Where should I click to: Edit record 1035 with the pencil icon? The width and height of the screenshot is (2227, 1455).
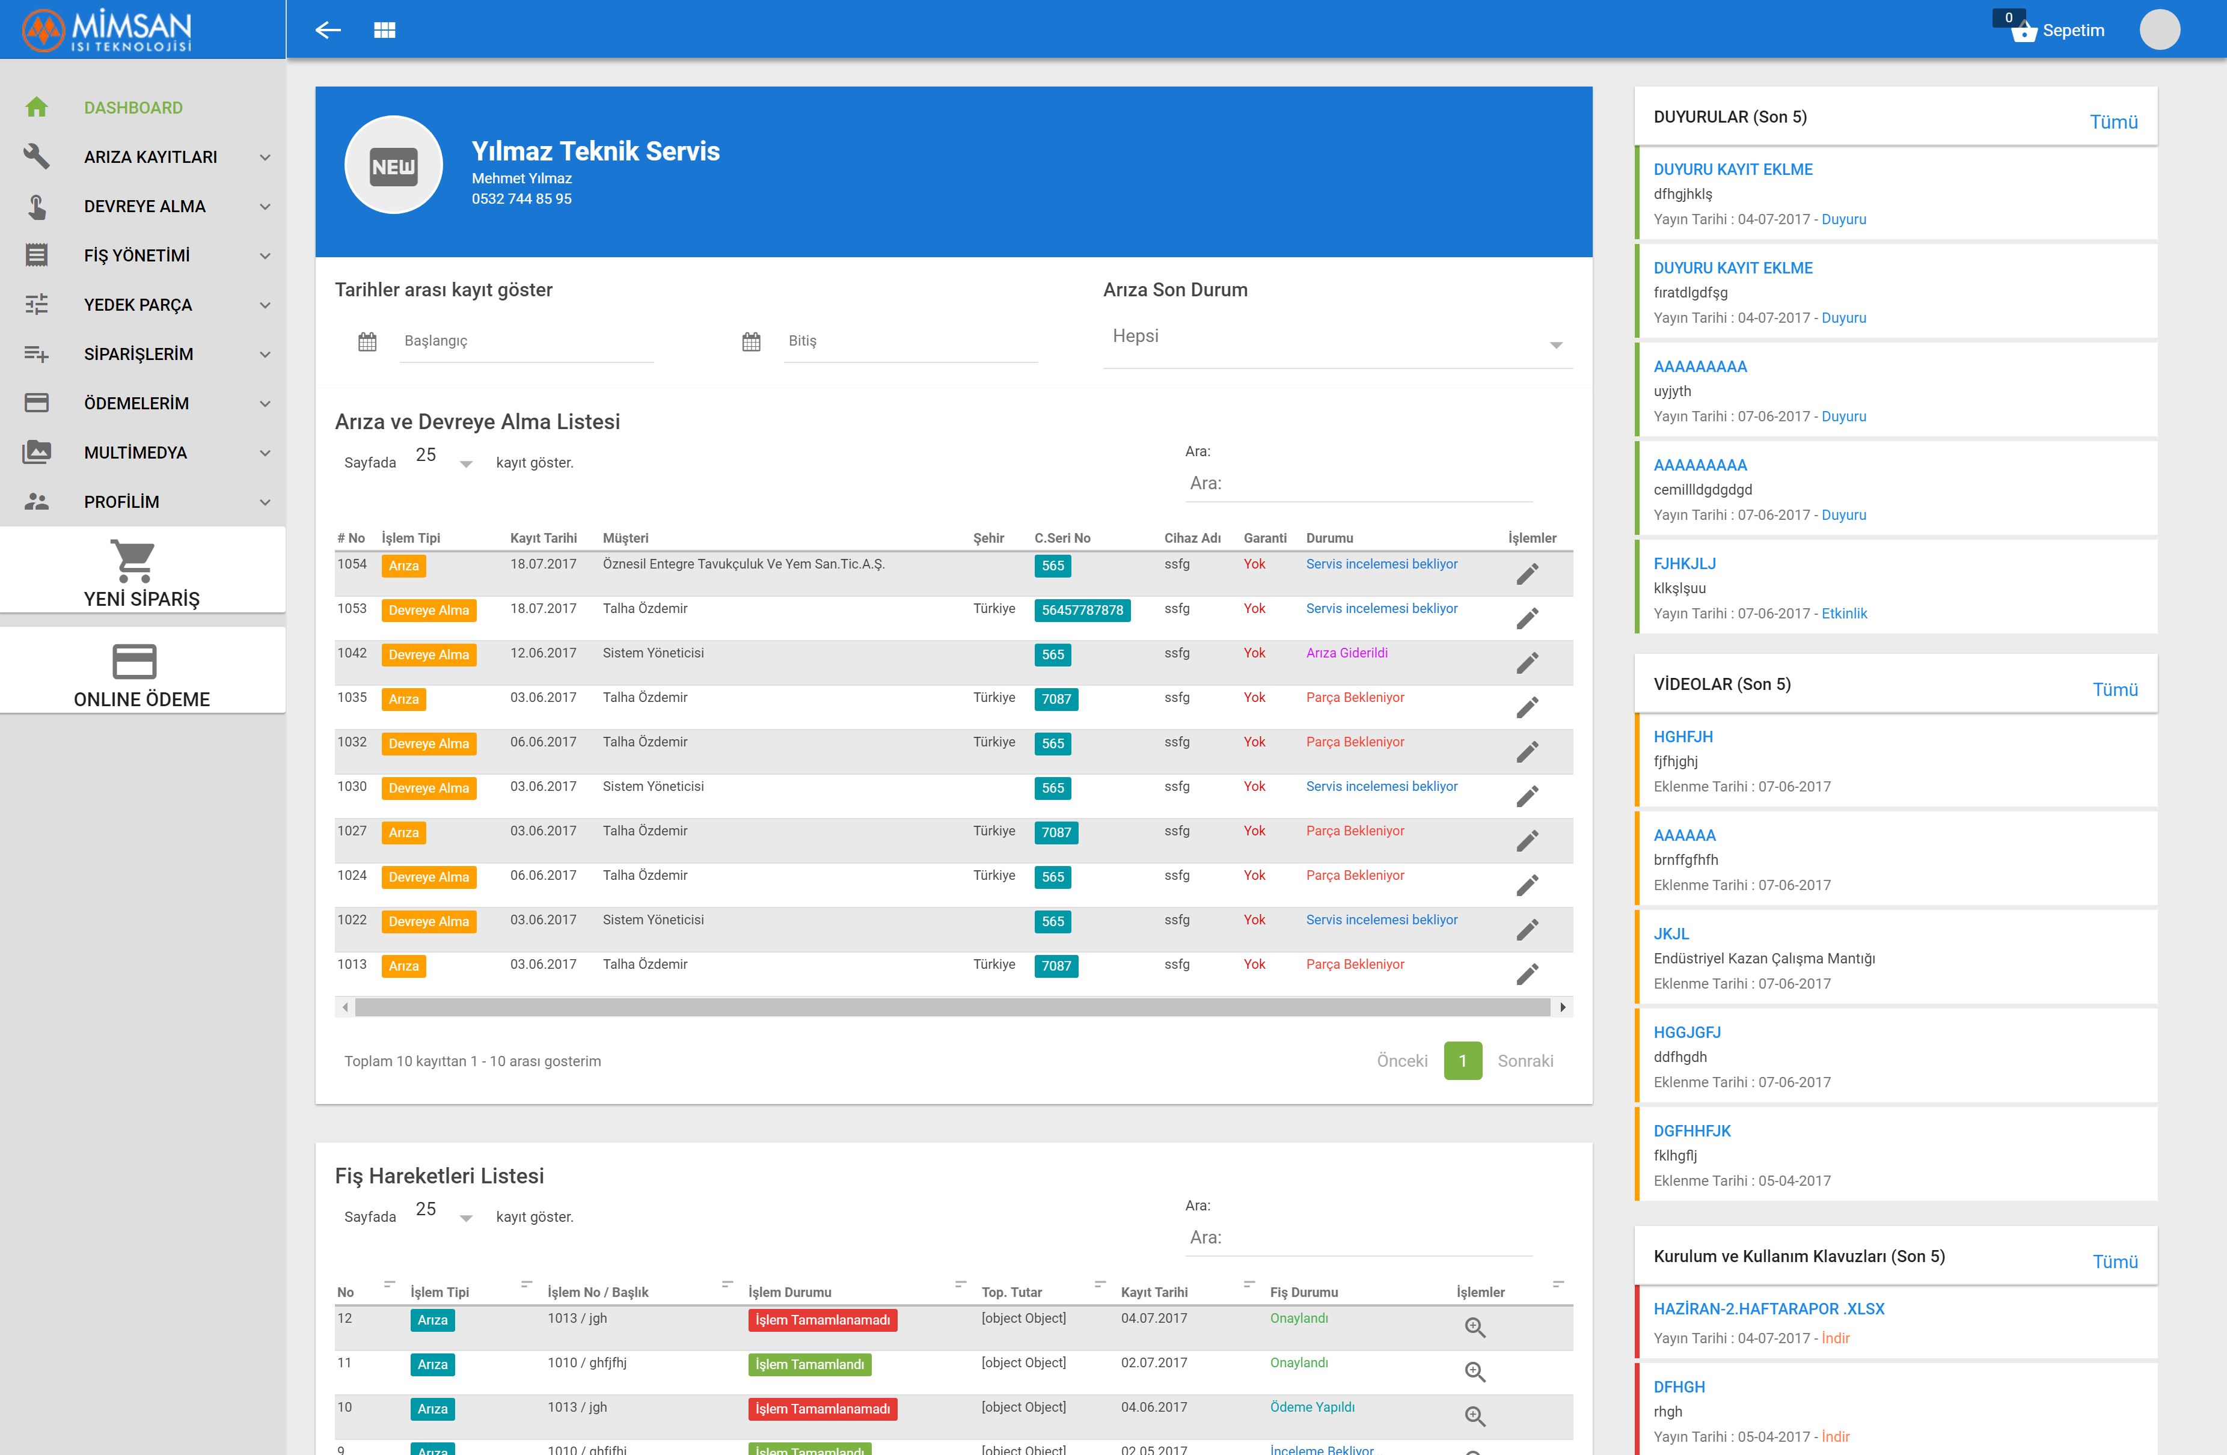[x=1527, y=707]
